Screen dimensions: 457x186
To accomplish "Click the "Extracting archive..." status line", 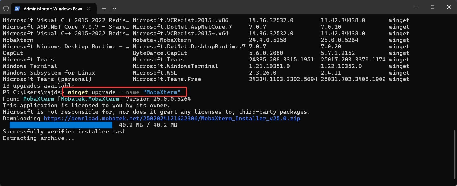I will 38,138.
